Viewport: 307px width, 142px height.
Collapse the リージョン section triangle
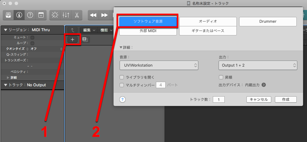[5, 30]
